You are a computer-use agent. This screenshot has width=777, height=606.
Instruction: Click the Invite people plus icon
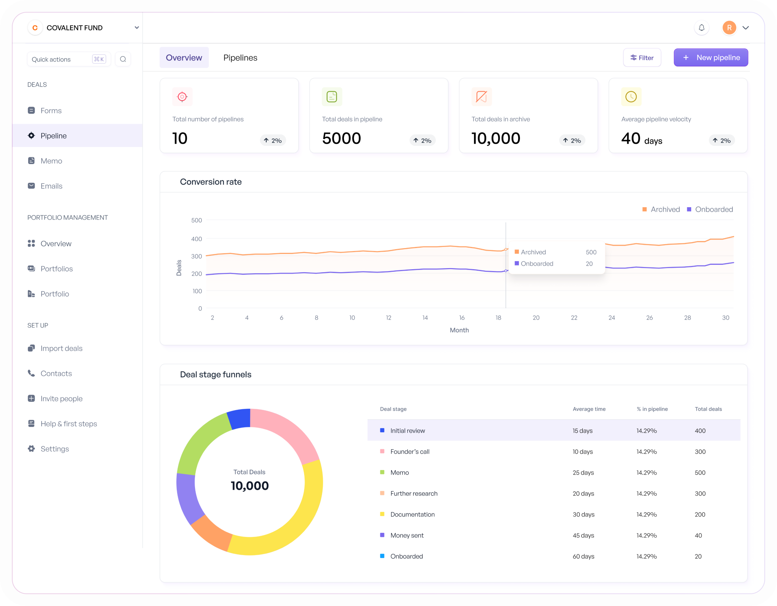pyautogui.click(x=31, y=398)
